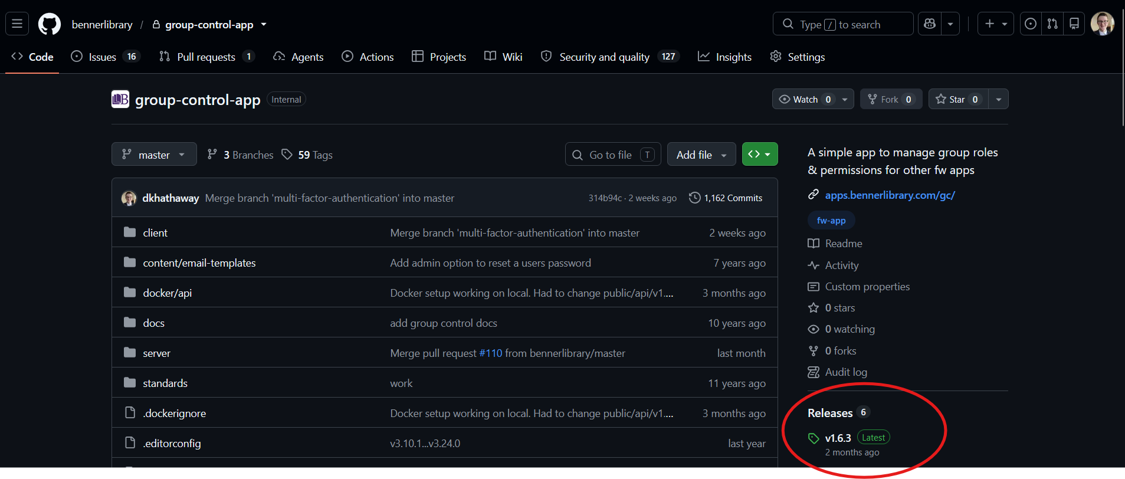Viewport: 1125px width, 479px height.
Task: Open the Releases section heading
Action: coord(830,413)
